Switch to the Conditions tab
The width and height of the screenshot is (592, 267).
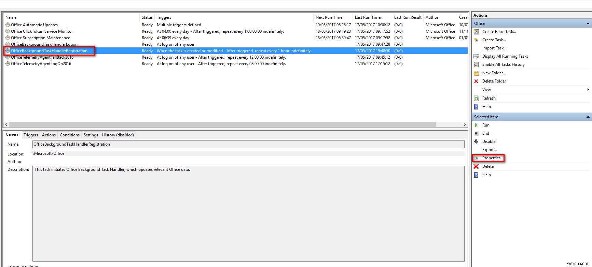[x=70, y=135]
